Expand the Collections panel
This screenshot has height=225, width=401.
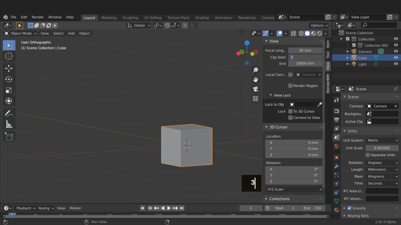coord(279,199)
